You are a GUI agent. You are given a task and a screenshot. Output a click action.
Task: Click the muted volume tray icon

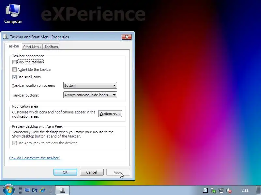coord(229,190)
